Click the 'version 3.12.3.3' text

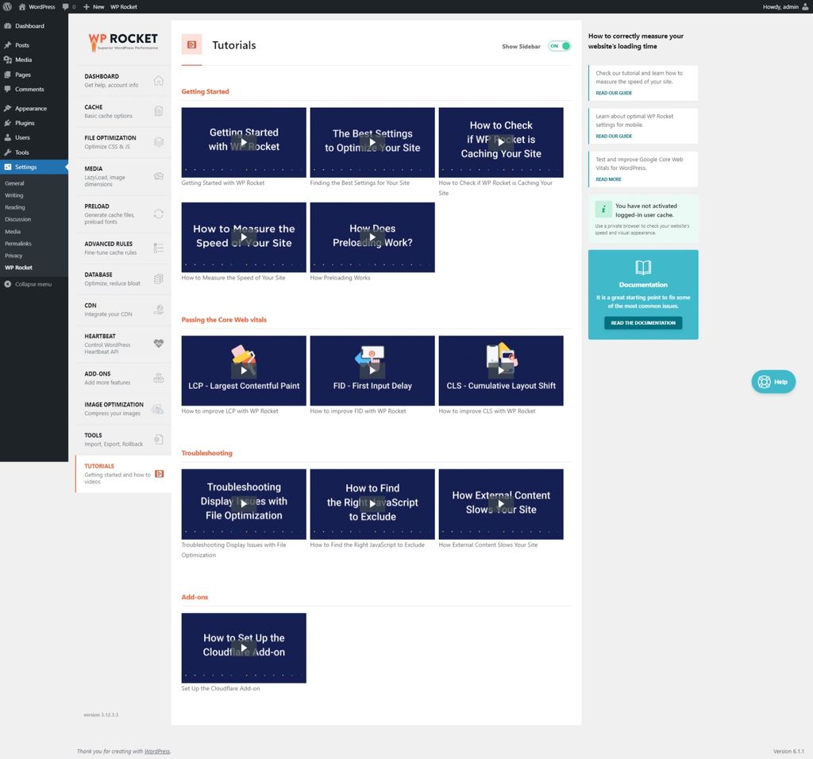point(101,715)
